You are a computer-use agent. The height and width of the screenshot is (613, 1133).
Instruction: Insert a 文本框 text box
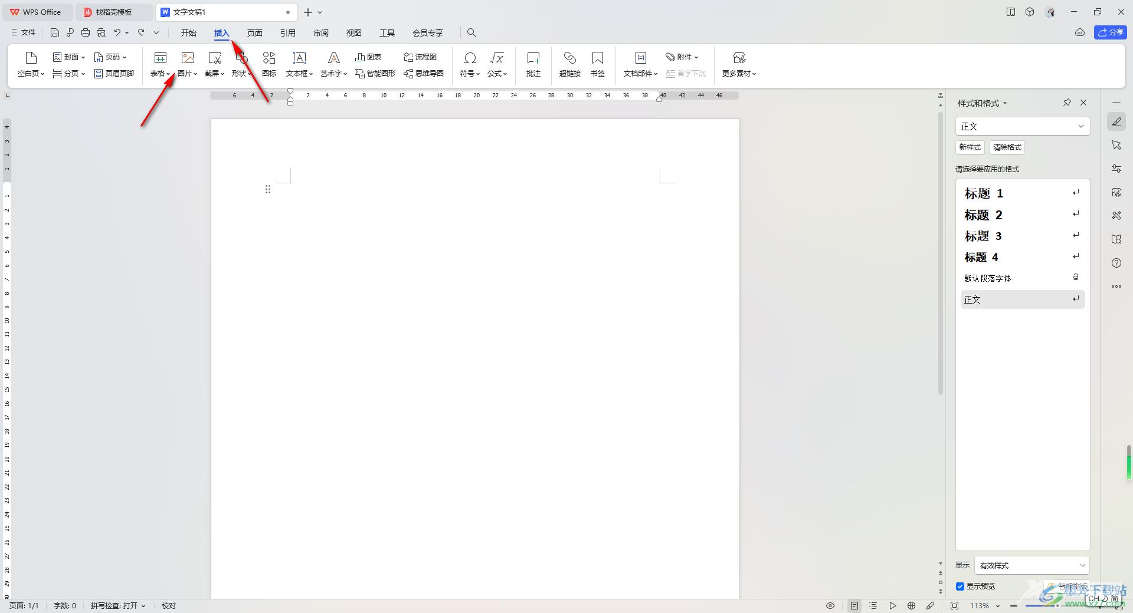pos(299,64)
